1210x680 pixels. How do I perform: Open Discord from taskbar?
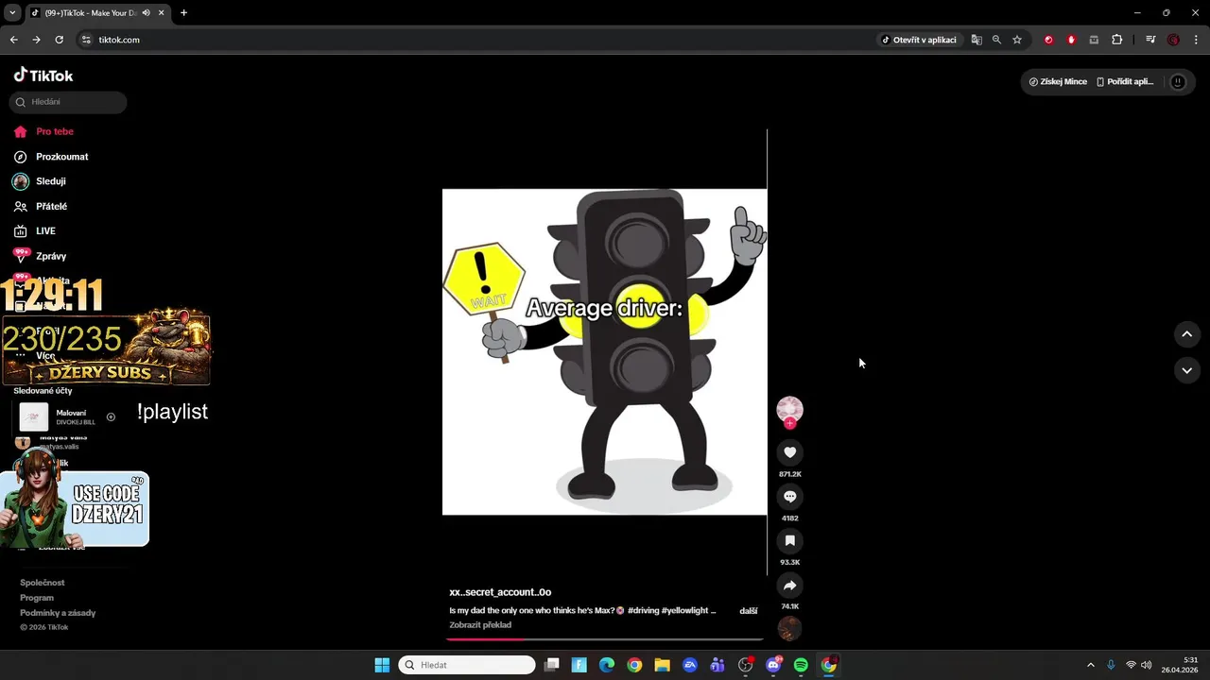[x=773, y=665]
